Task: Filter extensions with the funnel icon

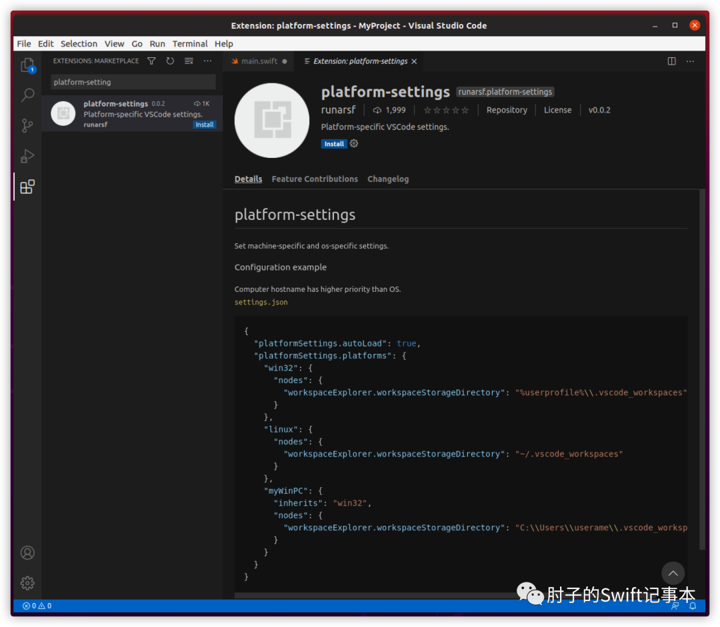Action: (x=151, y=61)
